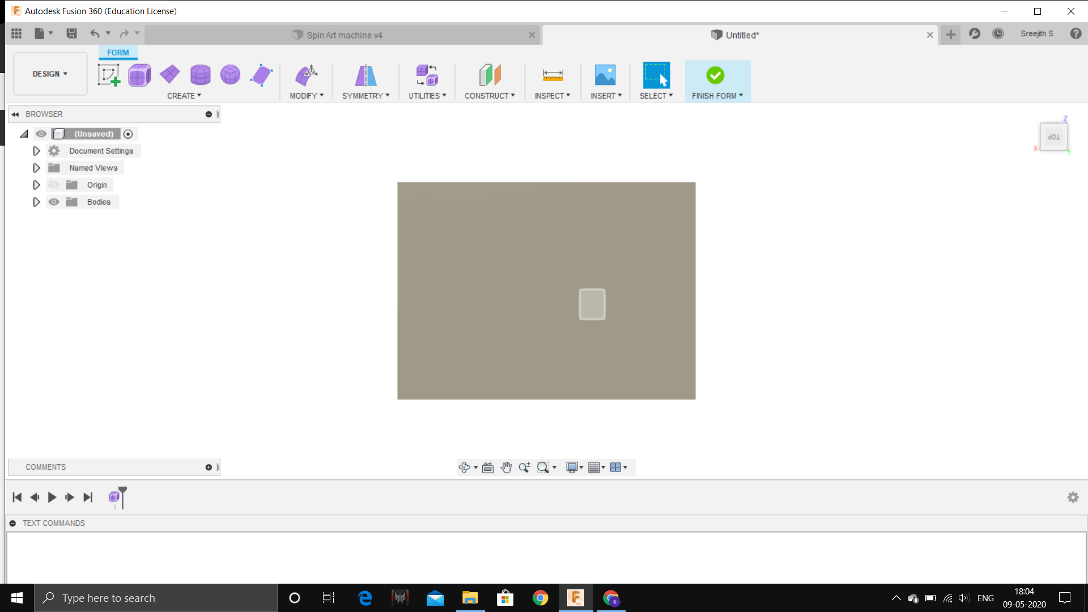Click the Box form create icon
The height and width of the screenshot is (612, 1088).
click(139, 75)
